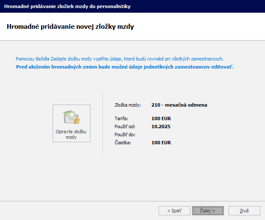Image resolution: width=265 pixels, height=220 pixels.
Task: Click the 100 EUR value next to Tarifa
Action: point(161,118)
